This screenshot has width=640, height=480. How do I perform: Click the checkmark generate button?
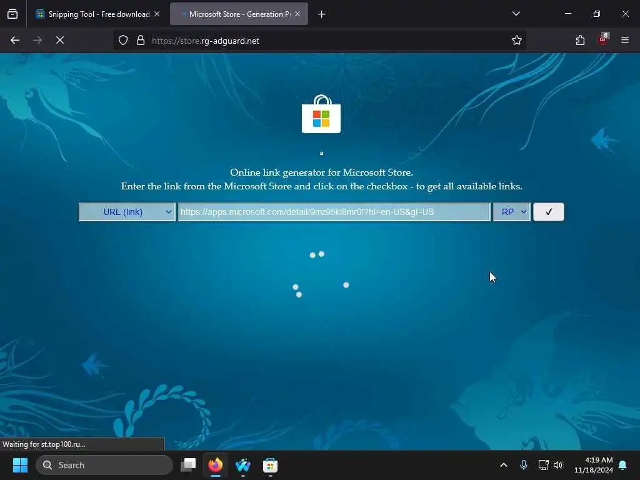point(549,212)
